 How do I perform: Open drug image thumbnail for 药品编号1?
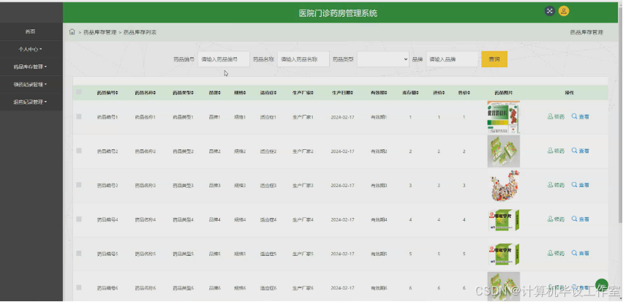(503, 117)
